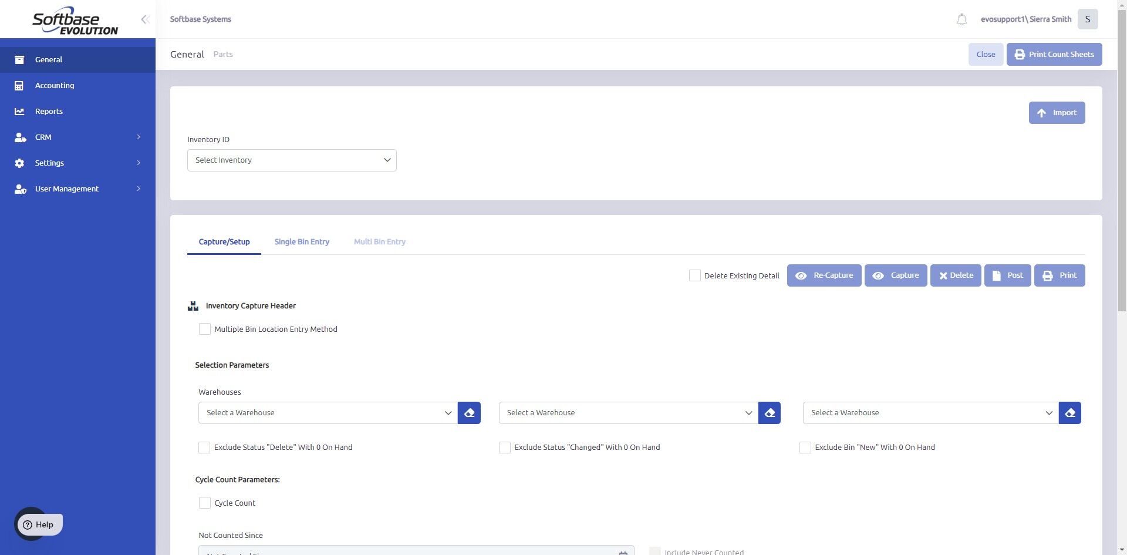
Task: Click the Re-Capture button
Action: pyautogui.click(x=824, y=275)
